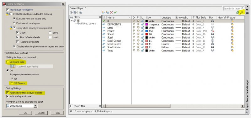The image size is (251, 118).
Task: Open New Property Filter icon in layer manager
Action: click(71, 12)
